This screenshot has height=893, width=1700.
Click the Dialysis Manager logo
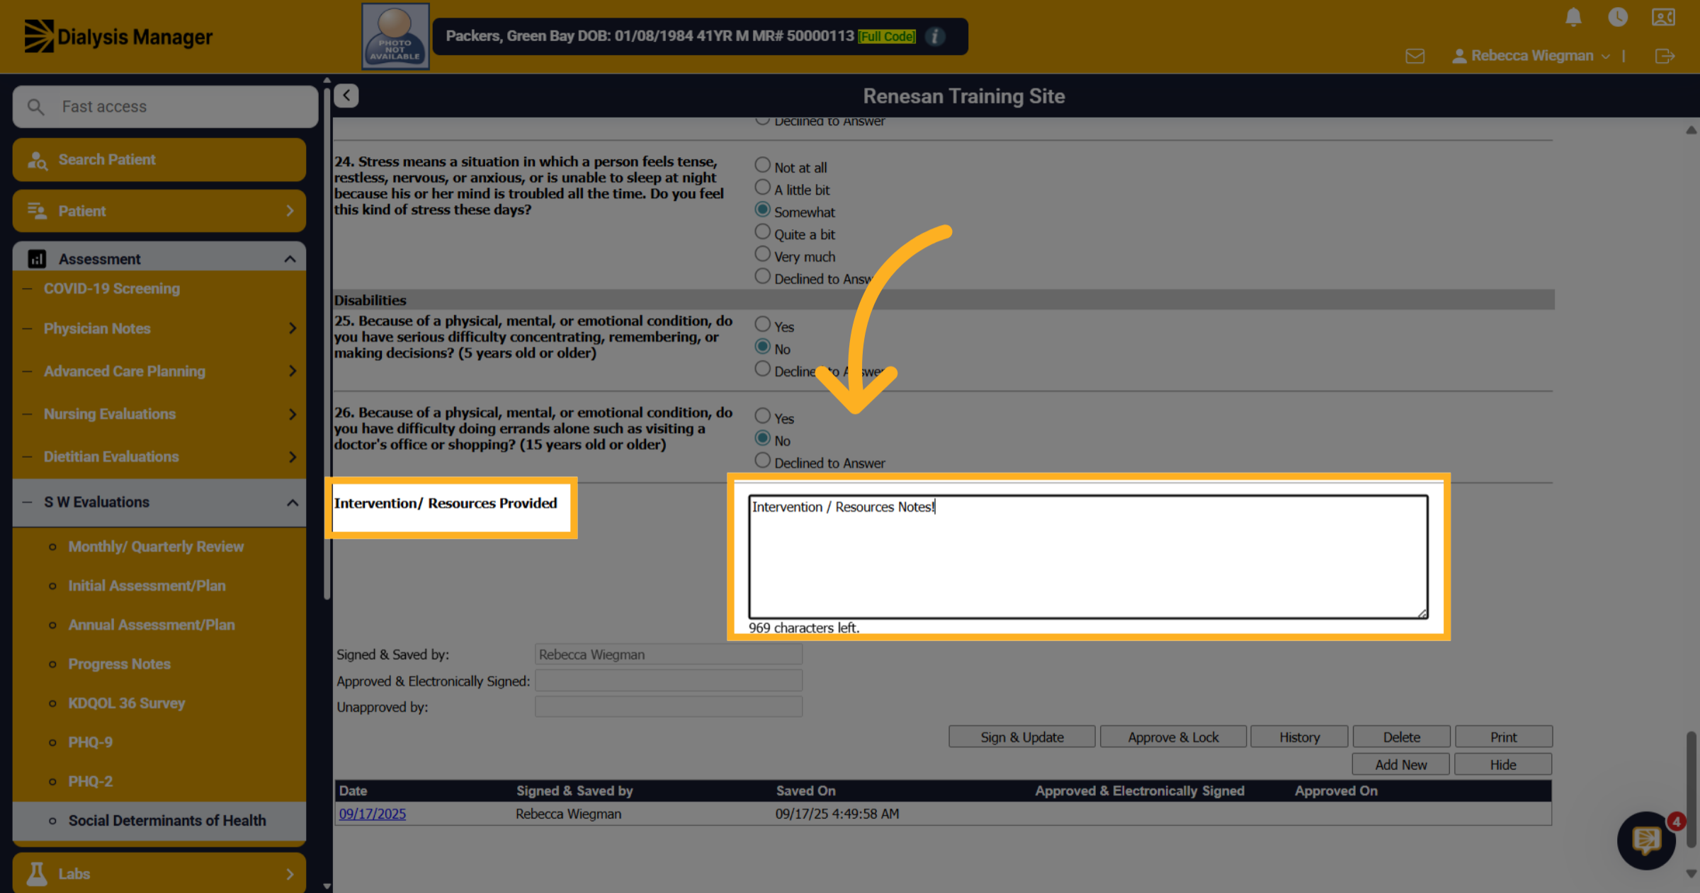(118, 36)
